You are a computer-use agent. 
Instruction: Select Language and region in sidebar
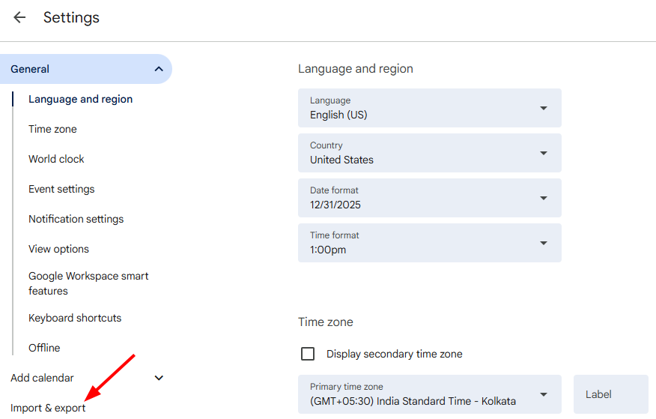click(80, 99)
